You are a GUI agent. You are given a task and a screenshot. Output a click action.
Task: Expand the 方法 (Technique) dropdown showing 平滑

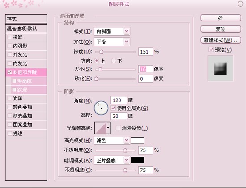[112, 42]
